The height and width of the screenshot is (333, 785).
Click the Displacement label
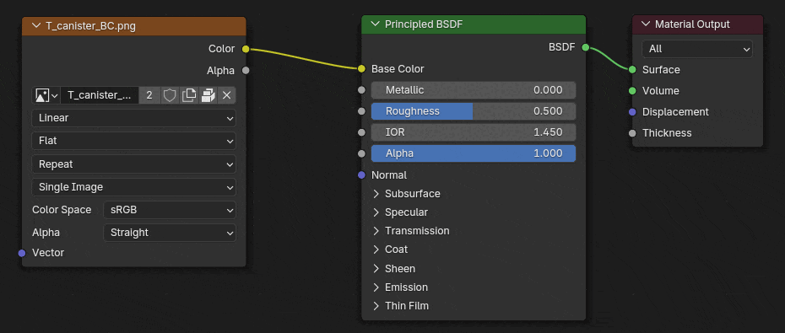coord(675,112)
